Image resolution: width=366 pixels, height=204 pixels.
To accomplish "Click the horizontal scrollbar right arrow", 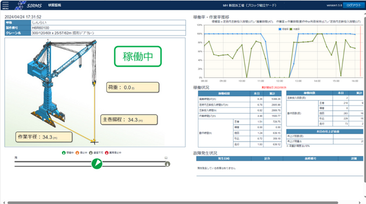I will pyautogui.click(x=360, y=203).
